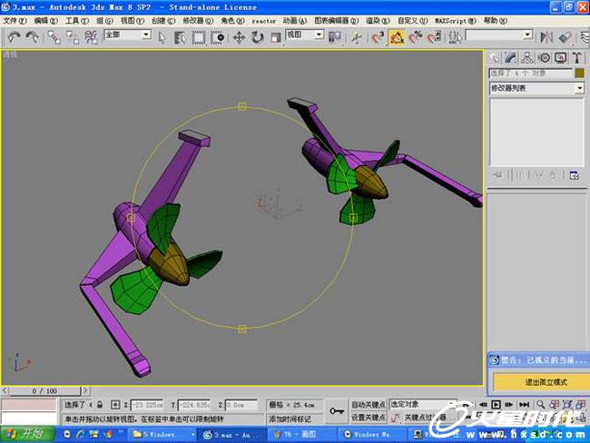
Task: Click Edit Named Selection Sets icon
Action: click(x=455, y=37)
